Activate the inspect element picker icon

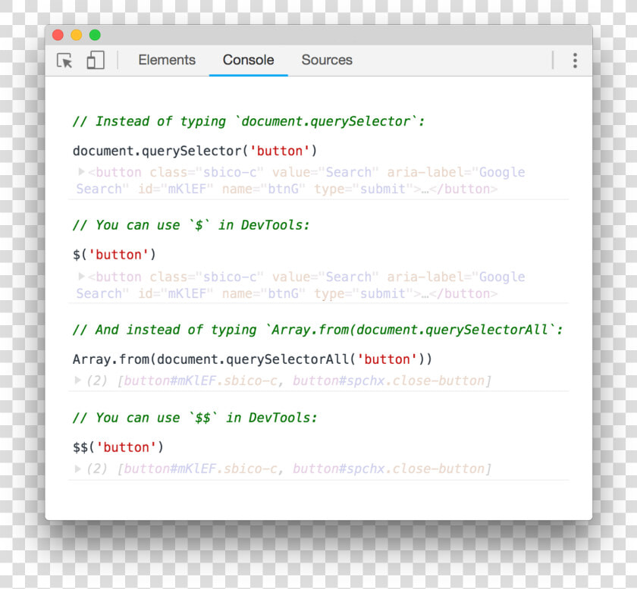point(64,61)
